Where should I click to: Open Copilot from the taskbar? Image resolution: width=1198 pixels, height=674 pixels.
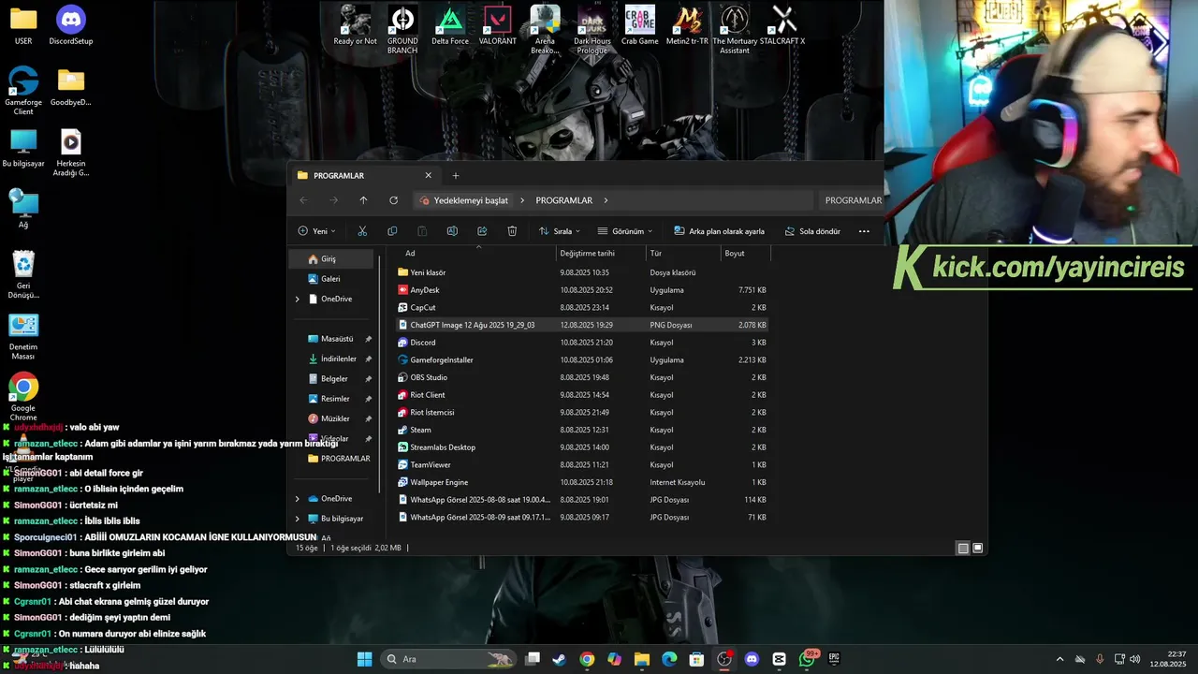pos(614,659)
